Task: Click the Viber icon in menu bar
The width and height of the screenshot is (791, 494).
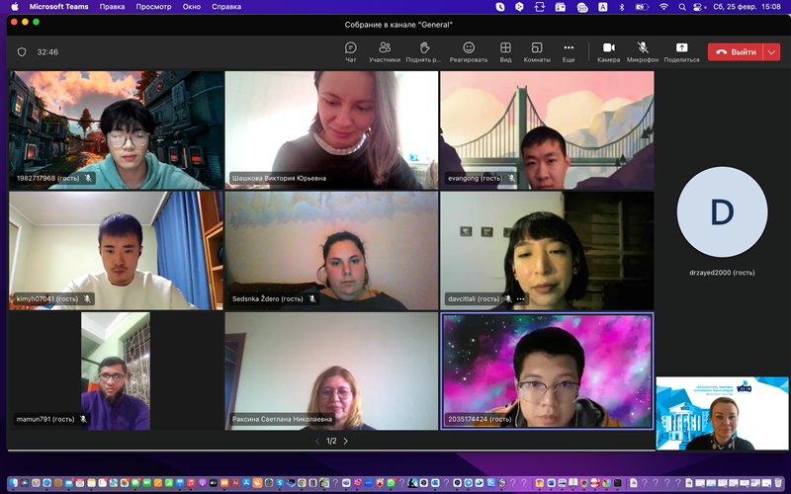Action: tap(500, 7)
